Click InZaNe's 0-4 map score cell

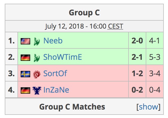coord(155,89)
